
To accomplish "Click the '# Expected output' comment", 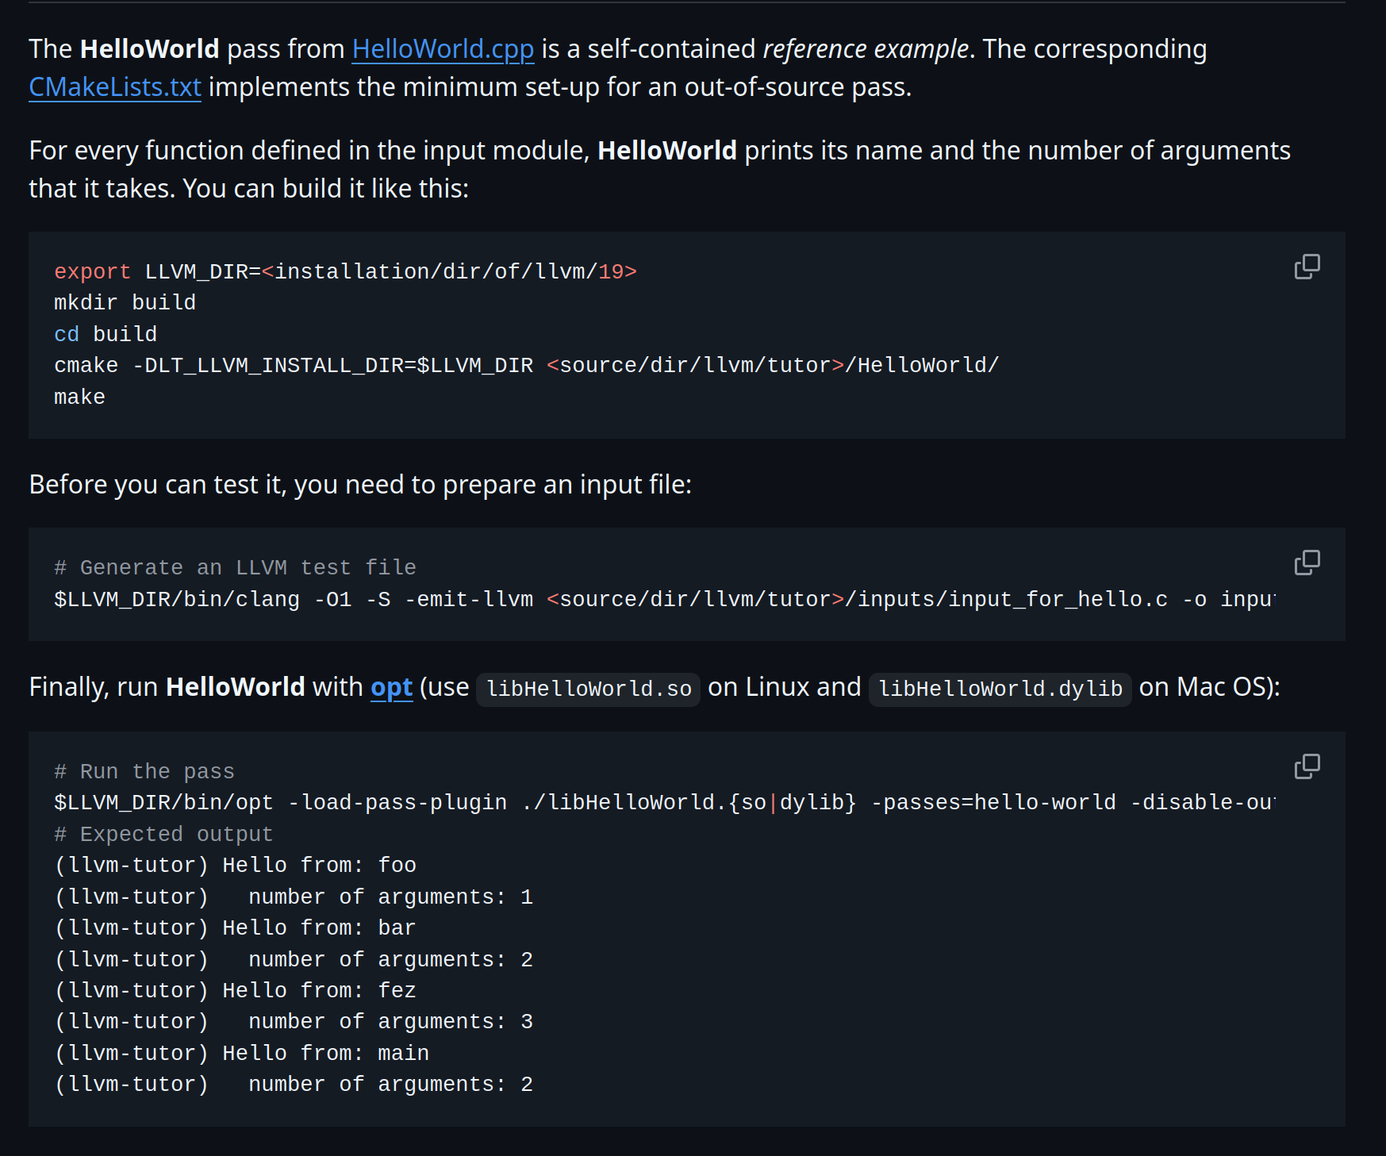I will (x=163, y=835).
